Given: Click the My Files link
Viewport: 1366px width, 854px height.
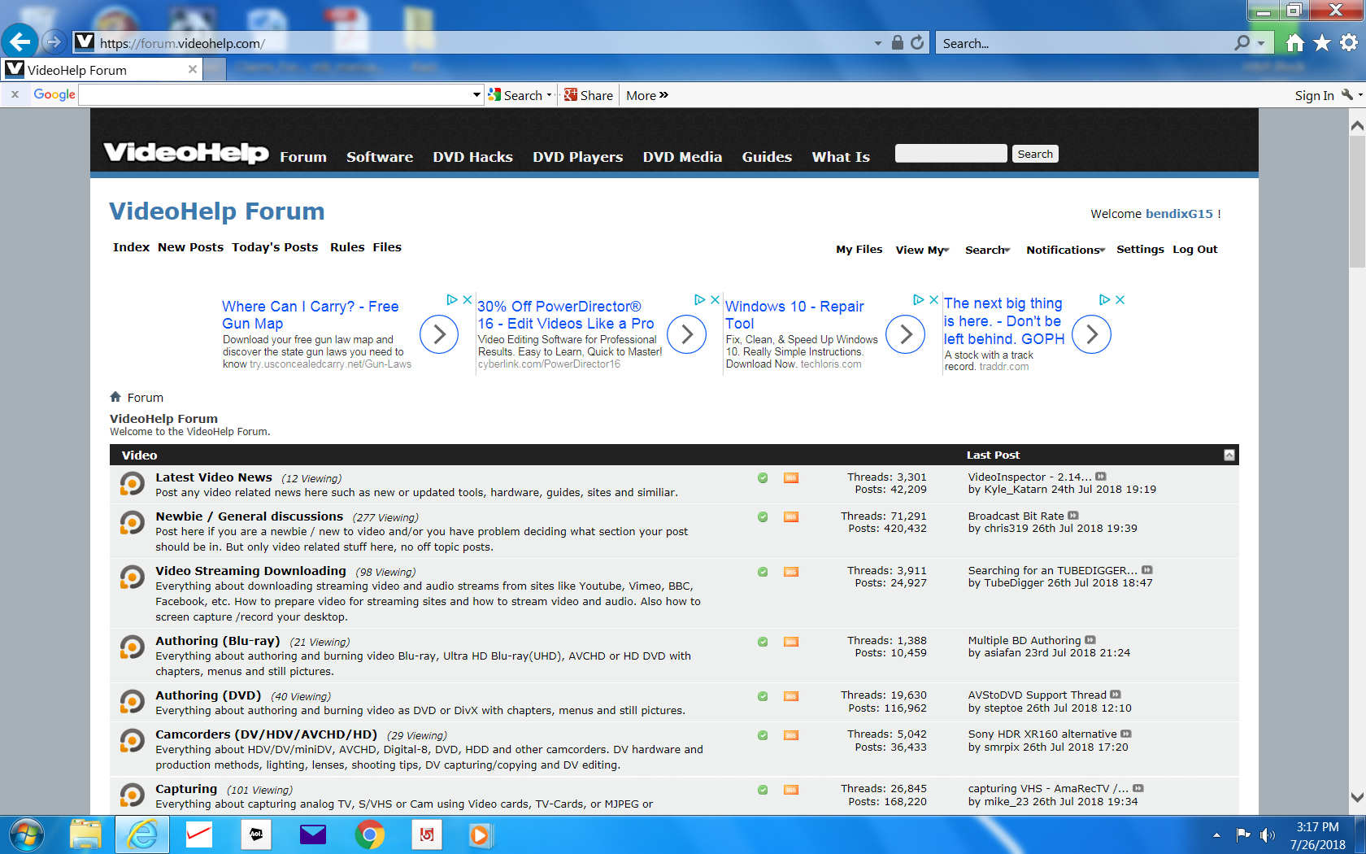Looking at the screenshot, I should point(859,250).
